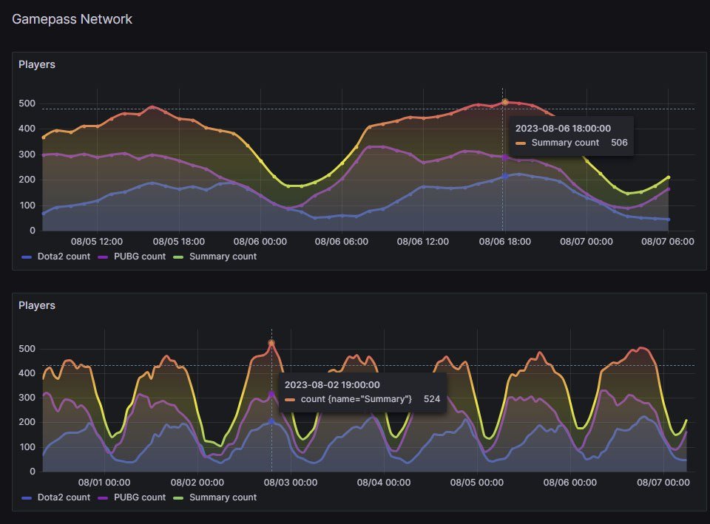This screenshot has width=710, height=524.
Task: Click the 506 value in top chart tooltip
Action: [x=619, y=143]
